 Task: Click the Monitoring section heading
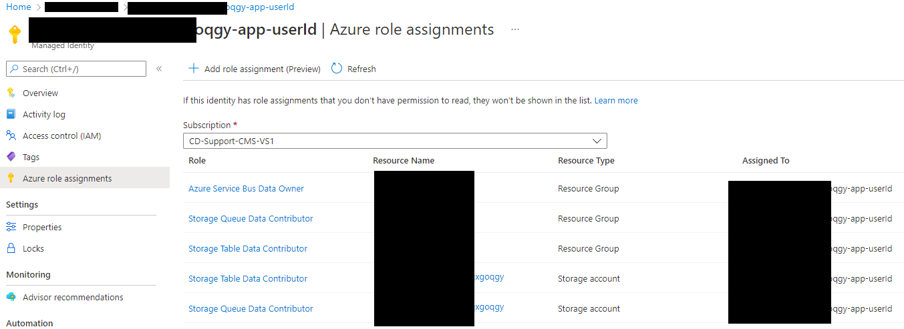[x=28, y=274]
